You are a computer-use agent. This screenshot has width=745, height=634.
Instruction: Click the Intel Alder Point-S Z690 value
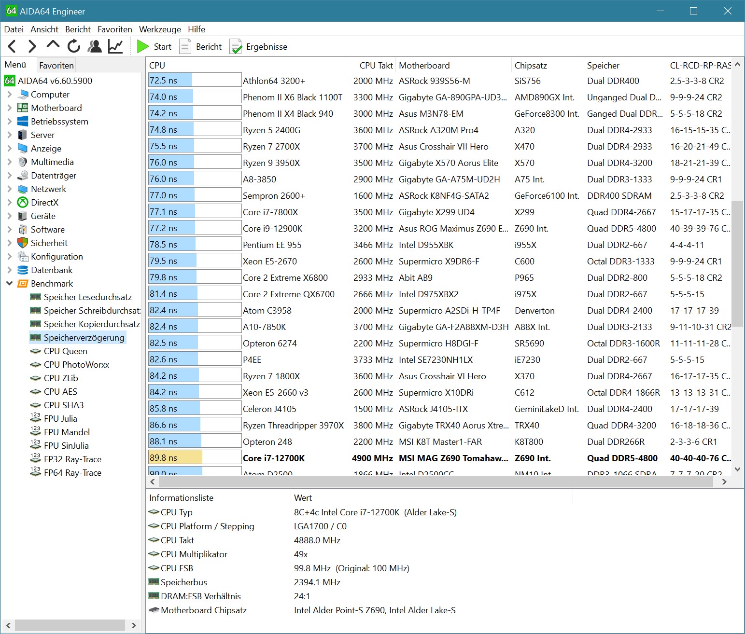375,610
